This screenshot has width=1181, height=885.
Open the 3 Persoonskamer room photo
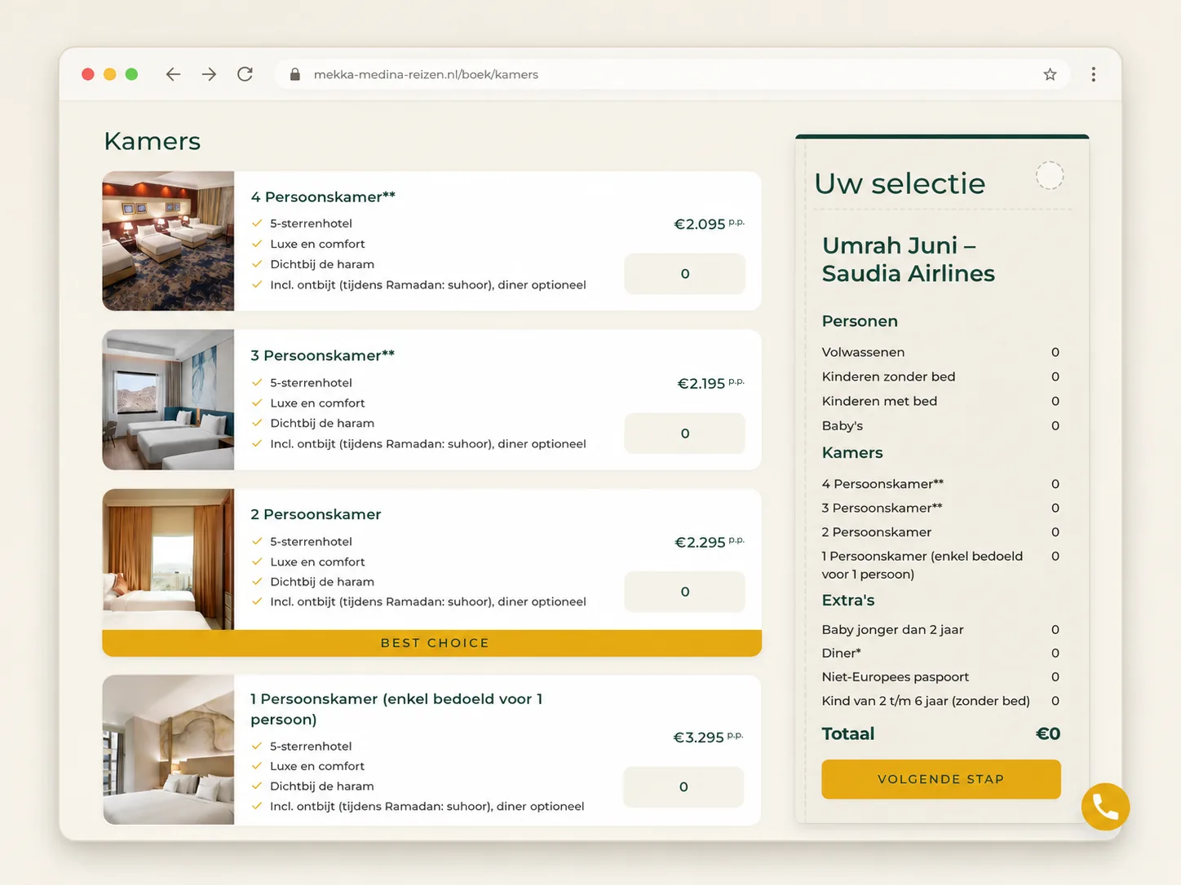(168, 399)
